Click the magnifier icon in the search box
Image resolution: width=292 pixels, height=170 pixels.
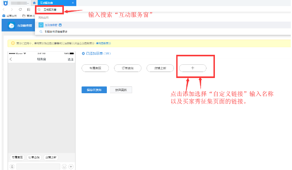(x=39, y=10)
